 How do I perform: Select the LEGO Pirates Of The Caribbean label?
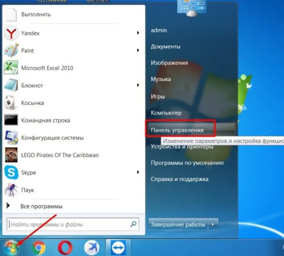click(x=60, y=155)
